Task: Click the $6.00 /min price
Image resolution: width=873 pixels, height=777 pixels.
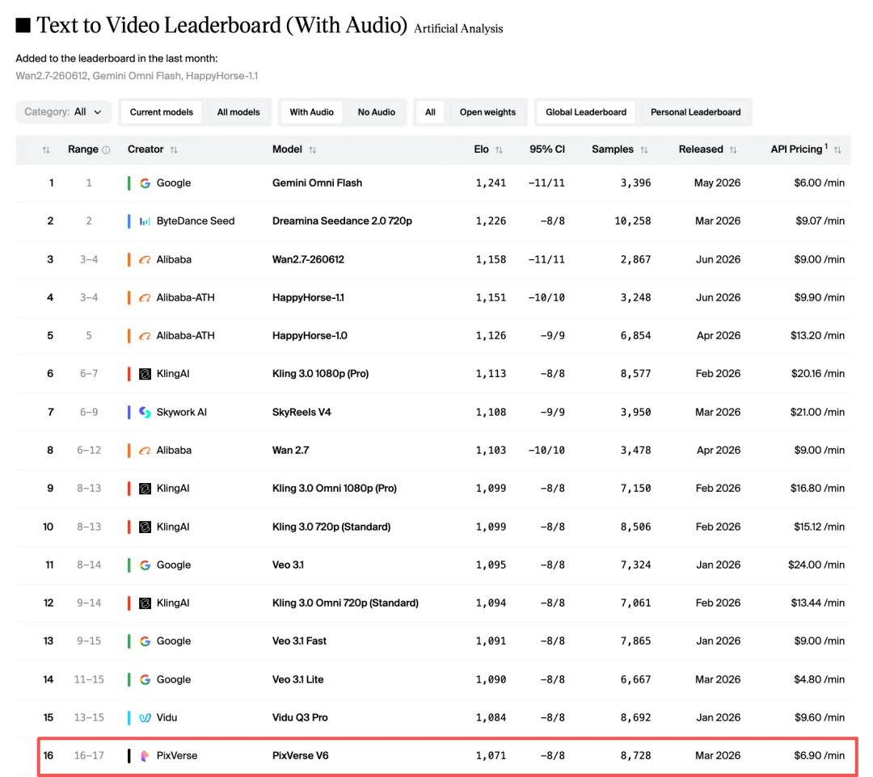Action: 819,183
